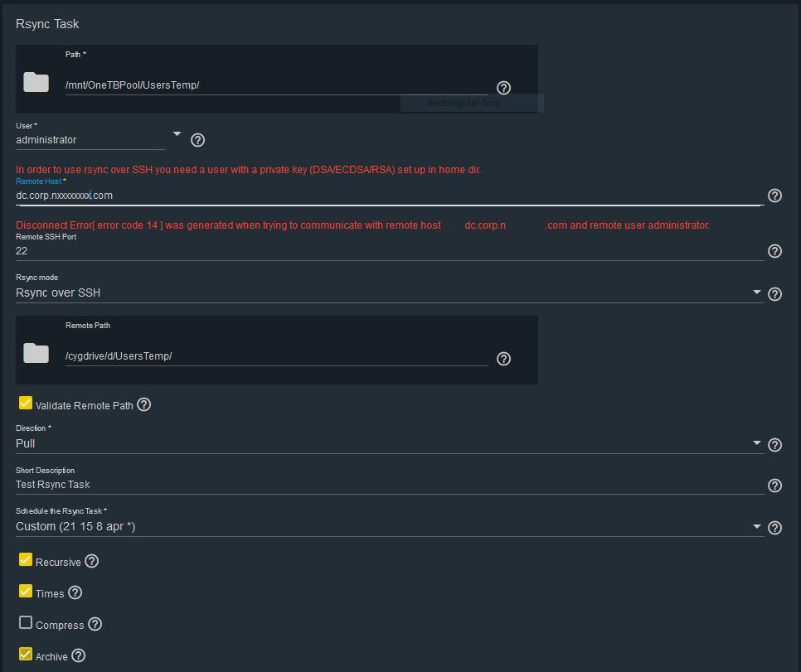Click help icon next to Recursive
Image resolution: width=801 pixels, height=672 pixels.
[x=92, y=561]
